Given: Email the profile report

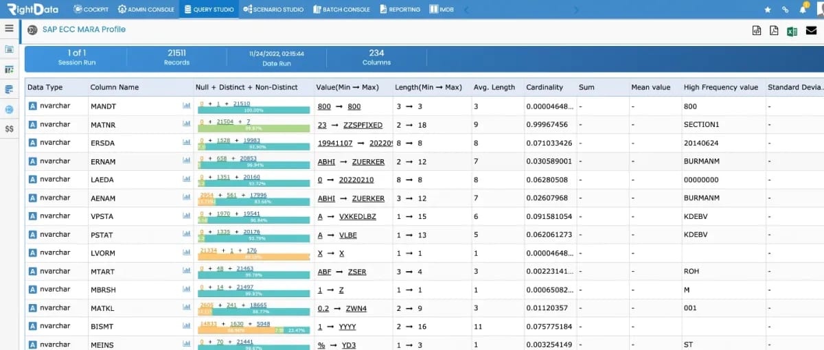Looking at the screenshot, I should tap(811, 30).
